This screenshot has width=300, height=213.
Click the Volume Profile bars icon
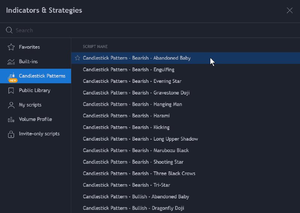tap(11, 119)
